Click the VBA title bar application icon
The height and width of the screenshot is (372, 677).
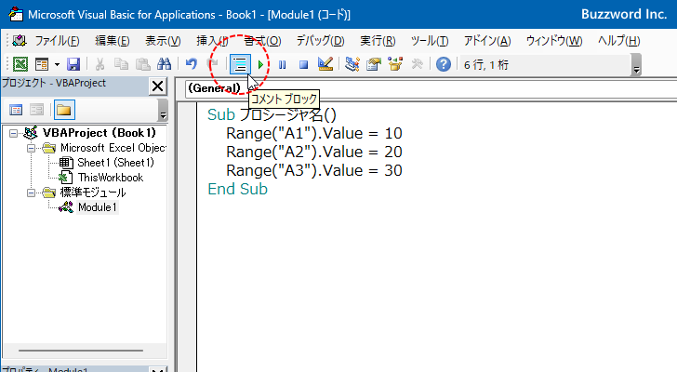(16, 14)
